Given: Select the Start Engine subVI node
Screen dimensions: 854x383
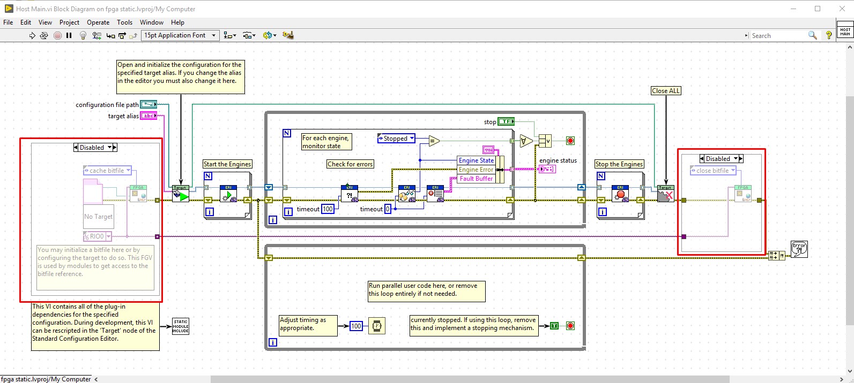Looking at the screenshot, I should tap(228, 194).
